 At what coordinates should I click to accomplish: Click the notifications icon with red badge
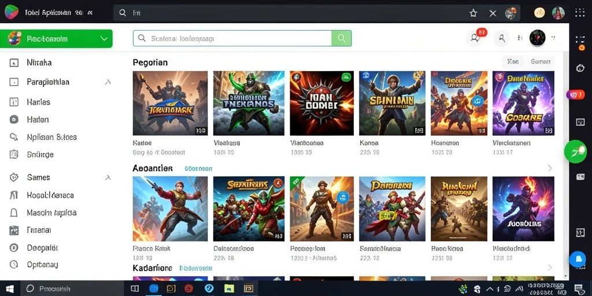coord(475,38)
